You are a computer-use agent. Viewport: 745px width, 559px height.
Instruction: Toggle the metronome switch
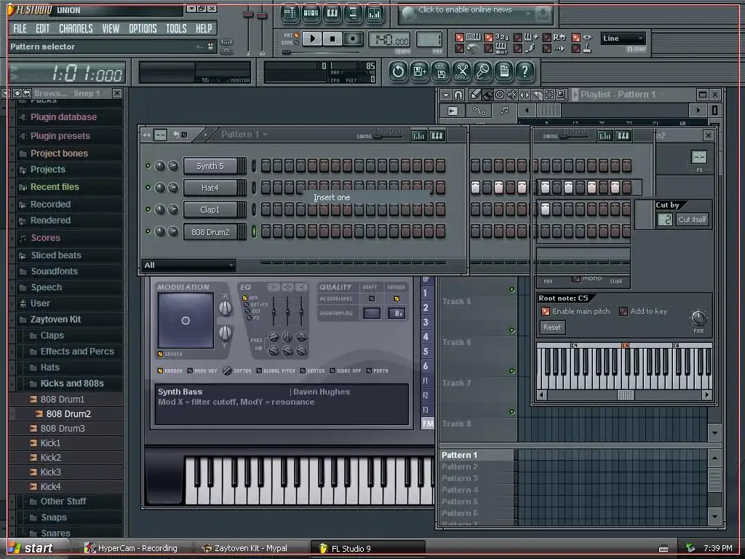(x=460, y=49)
